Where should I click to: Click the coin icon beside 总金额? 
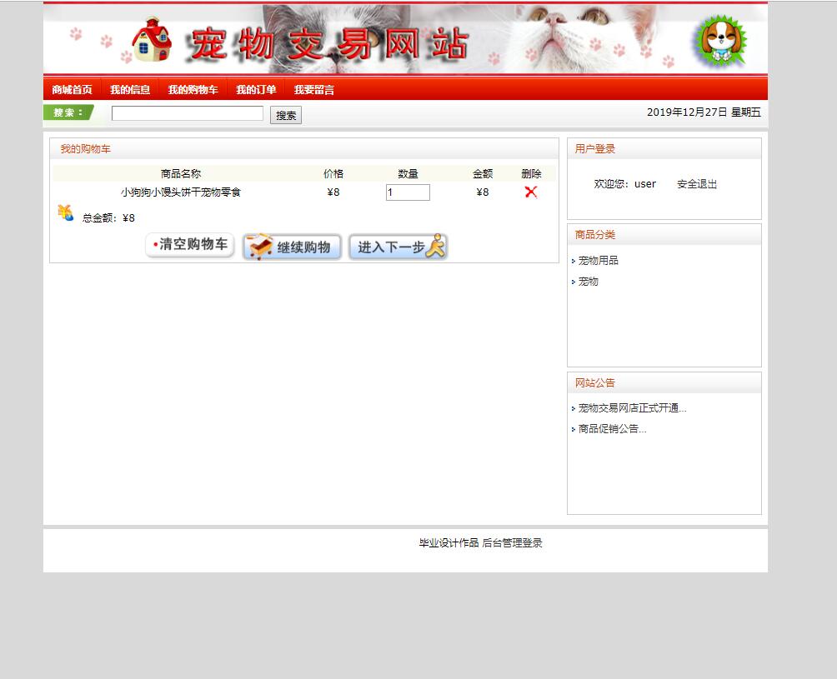point(65,212)
